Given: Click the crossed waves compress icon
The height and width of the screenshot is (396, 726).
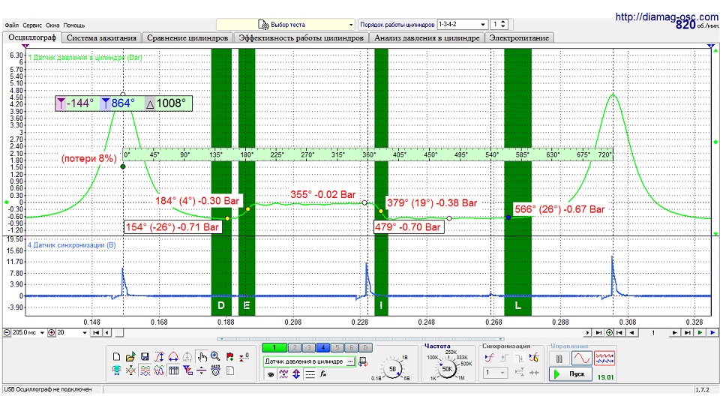Looking at the screenshot, I should [x=130, y=370].
